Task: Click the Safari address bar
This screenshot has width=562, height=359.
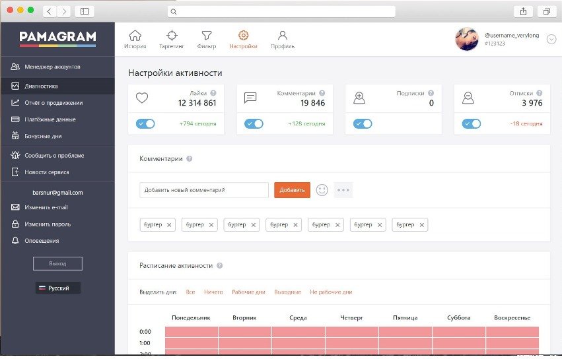Action: point(281,11)
